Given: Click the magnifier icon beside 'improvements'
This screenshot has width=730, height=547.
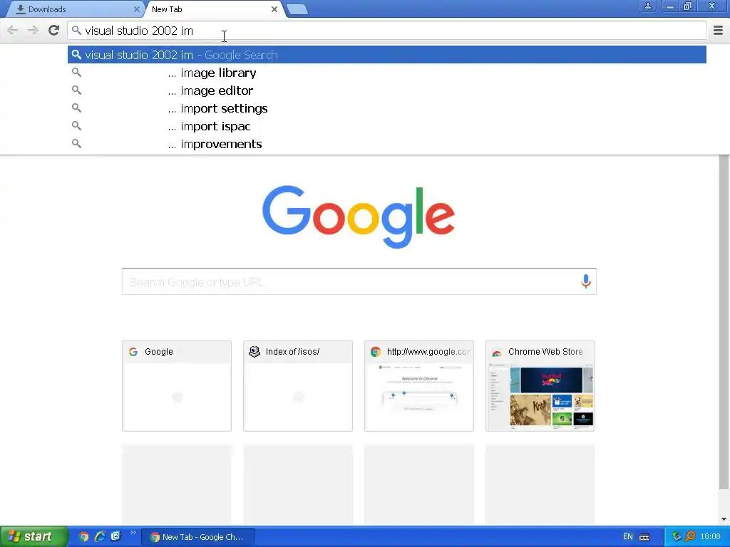Looking at the screenshot, I should tap(76, 144).
